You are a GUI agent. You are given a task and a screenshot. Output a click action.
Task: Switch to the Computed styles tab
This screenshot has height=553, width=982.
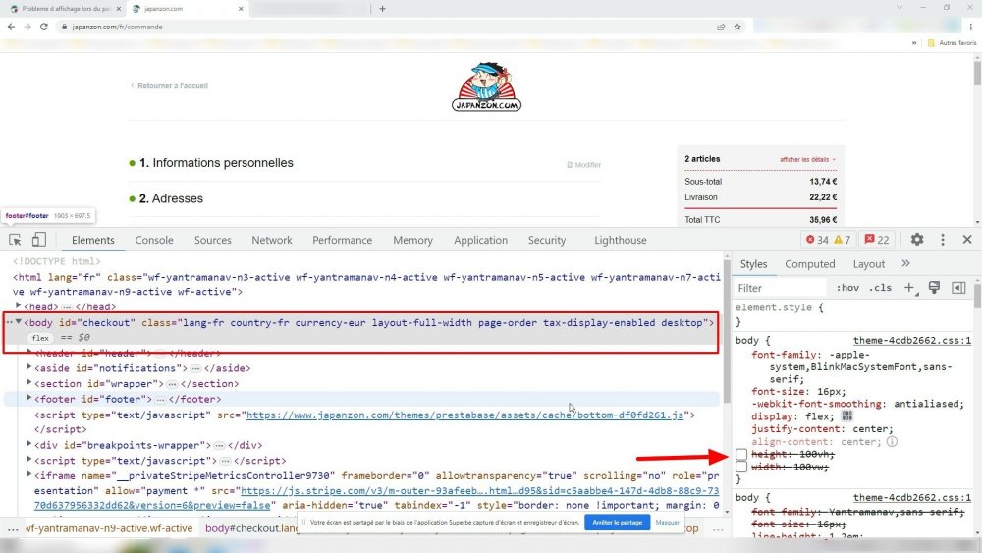pyautogui.click(x=809, y=264)
